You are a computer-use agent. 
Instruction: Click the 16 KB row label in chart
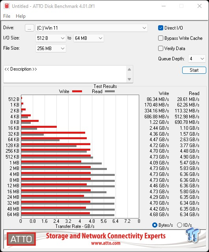[14, 128]
